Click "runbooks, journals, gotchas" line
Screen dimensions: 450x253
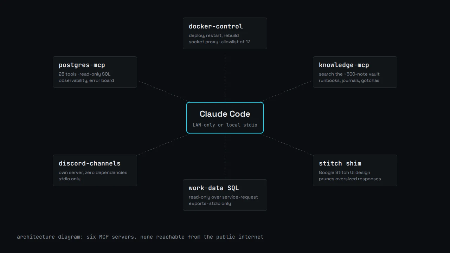[349, 80]
